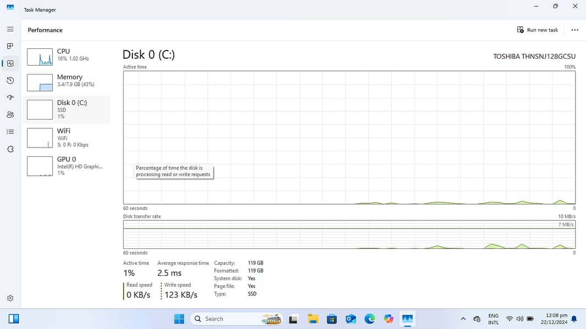
Task: Open the volume speaker tray icon
Action: [520, 319]
